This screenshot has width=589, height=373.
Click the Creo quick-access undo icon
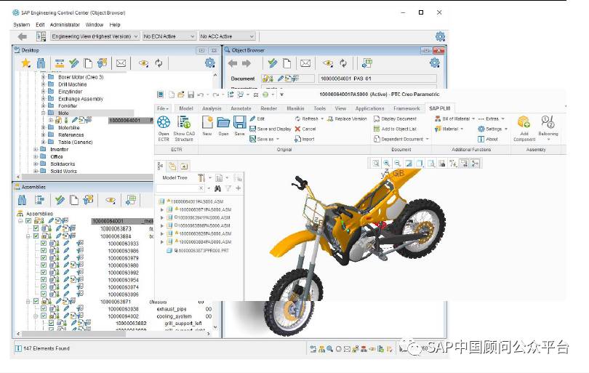coord(201,95)
